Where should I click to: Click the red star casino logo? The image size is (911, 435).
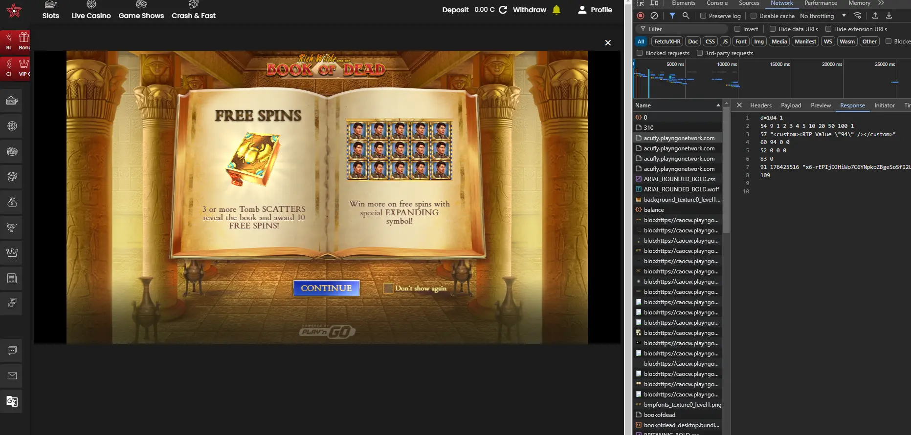14,10
